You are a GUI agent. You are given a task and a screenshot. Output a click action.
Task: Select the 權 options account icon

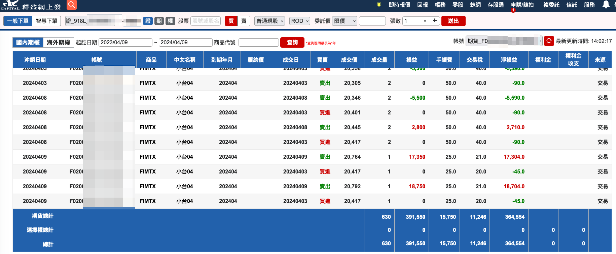(170, 21)
